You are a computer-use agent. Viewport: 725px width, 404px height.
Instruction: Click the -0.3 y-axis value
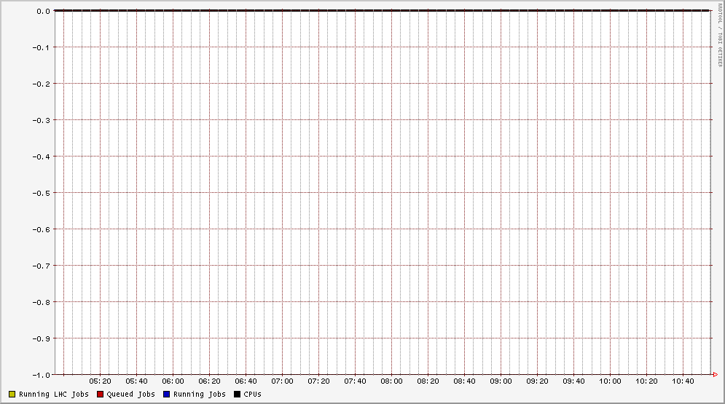pos(41,120)
